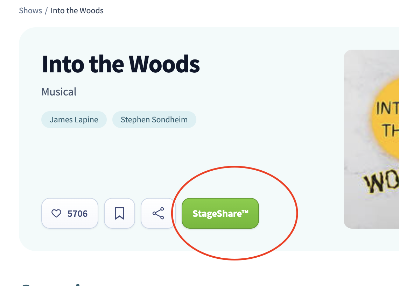Launch StageShare™ for this musical
Screen dimensions: 399x286
tap(220, 213)
